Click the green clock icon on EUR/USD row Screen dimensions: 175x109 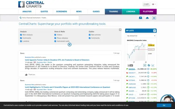(x=148, y=84)
